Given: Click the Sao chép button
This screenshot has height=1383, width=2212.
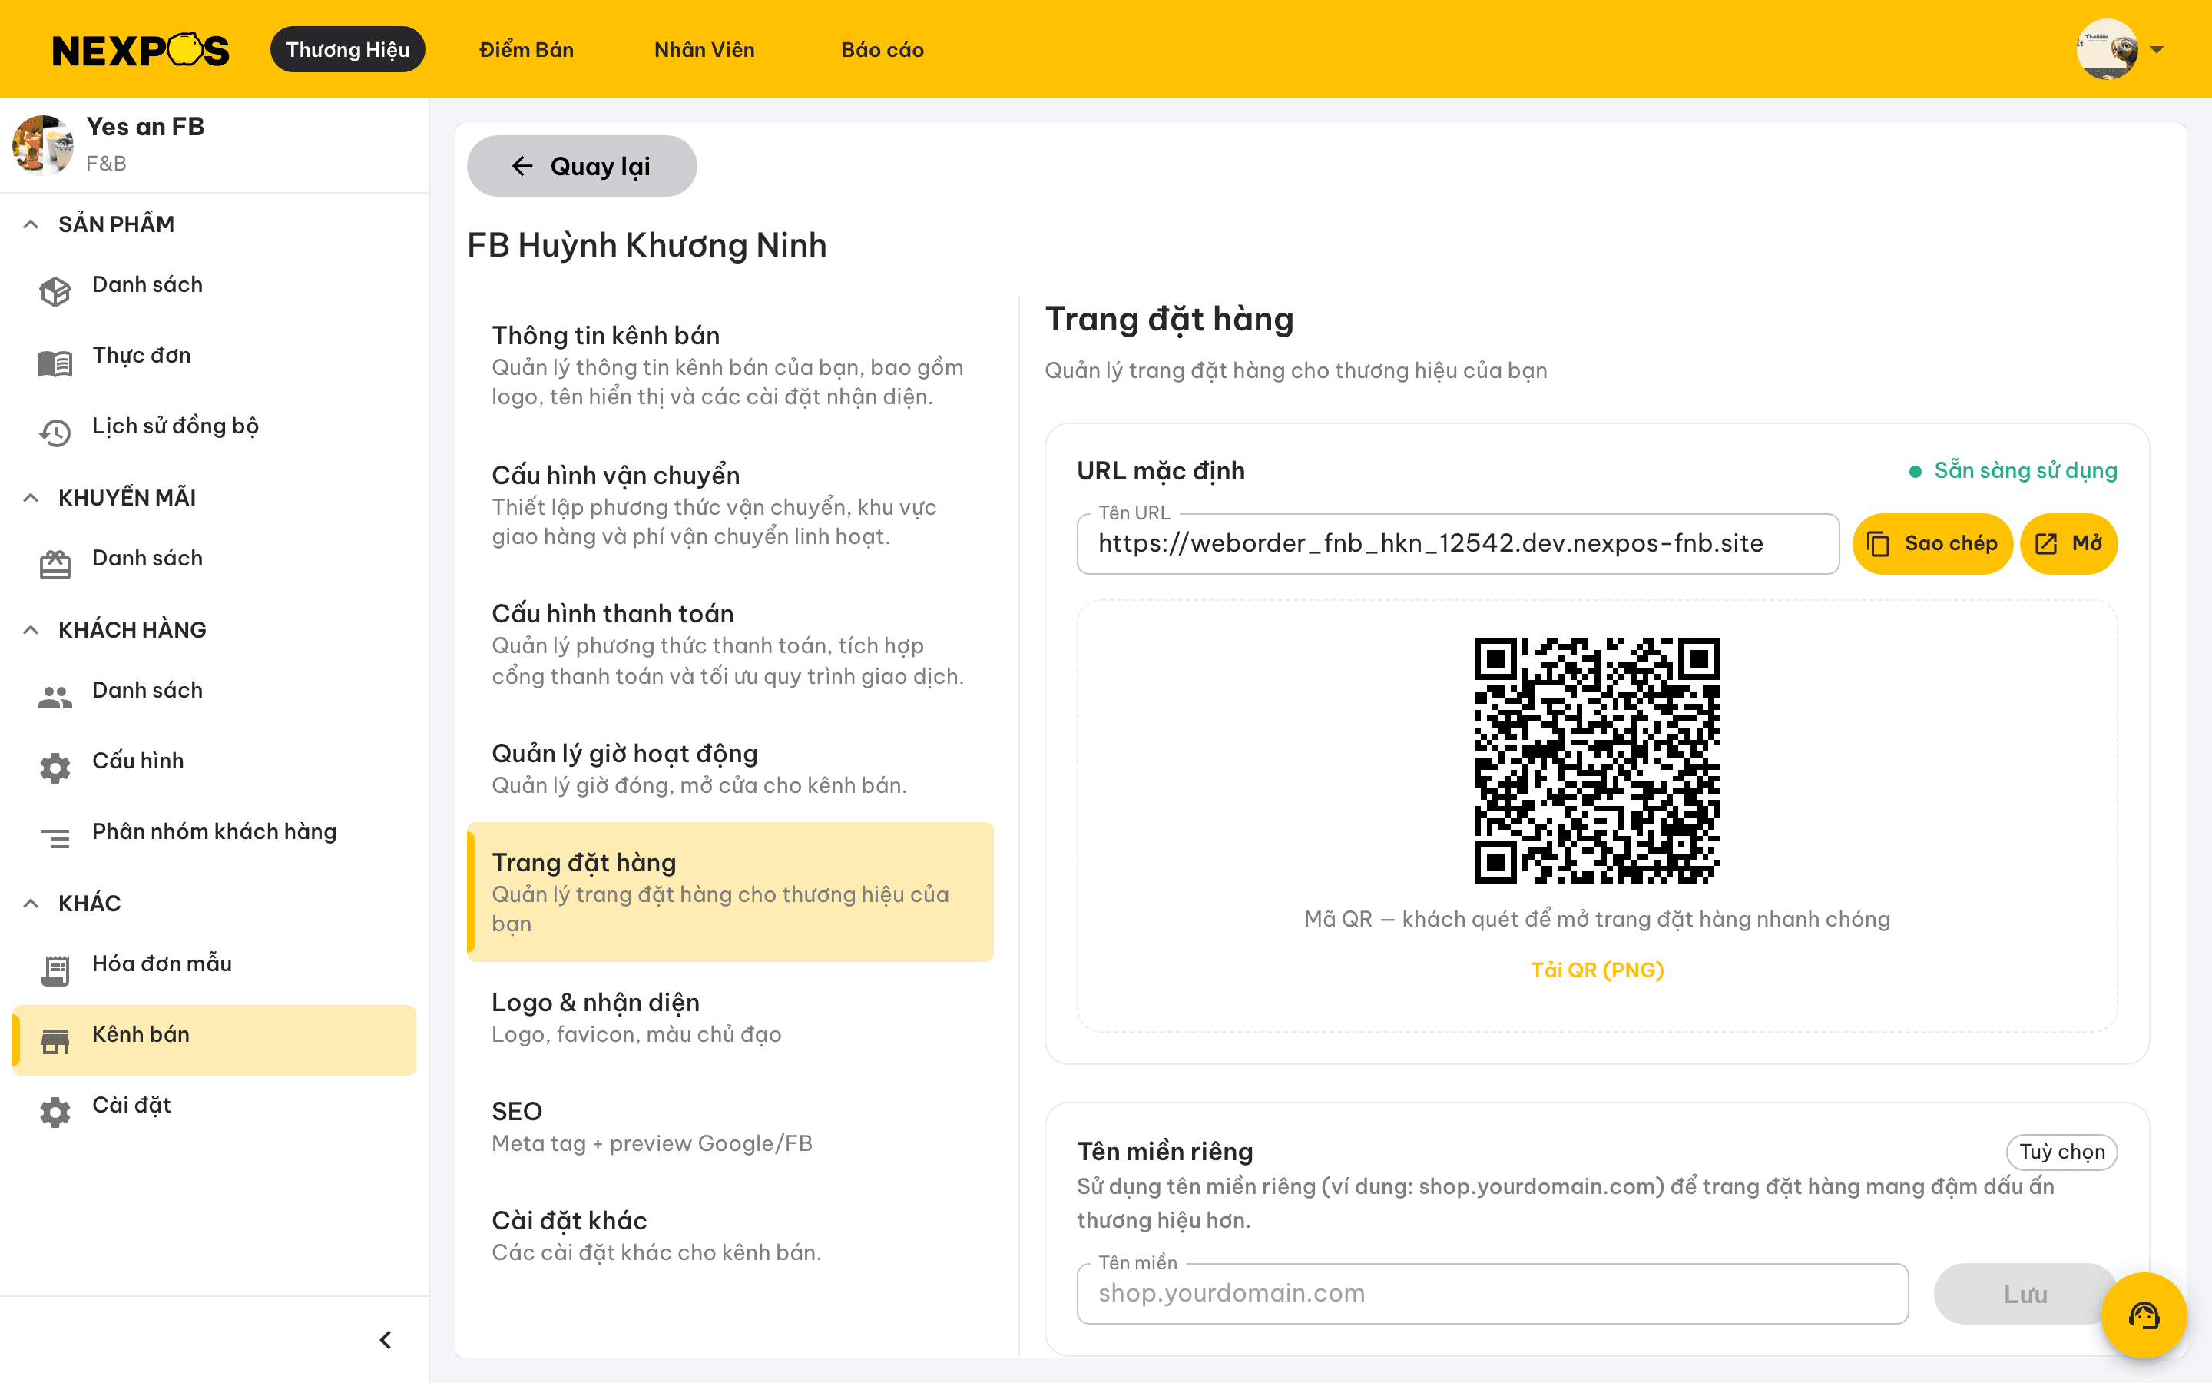Looking at the screenshot, I should pyautogui.click(x=1932, y=543).
